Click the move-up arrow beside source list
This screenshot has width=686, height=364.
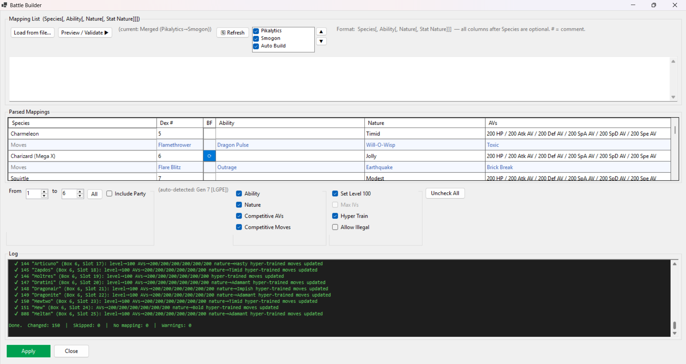tap(321, 32)
